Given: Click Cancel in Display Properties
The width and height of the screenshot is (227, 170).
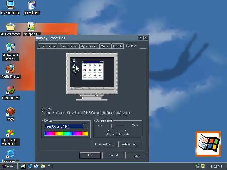Looking at the screenshot, I should [x=113, y=155].
